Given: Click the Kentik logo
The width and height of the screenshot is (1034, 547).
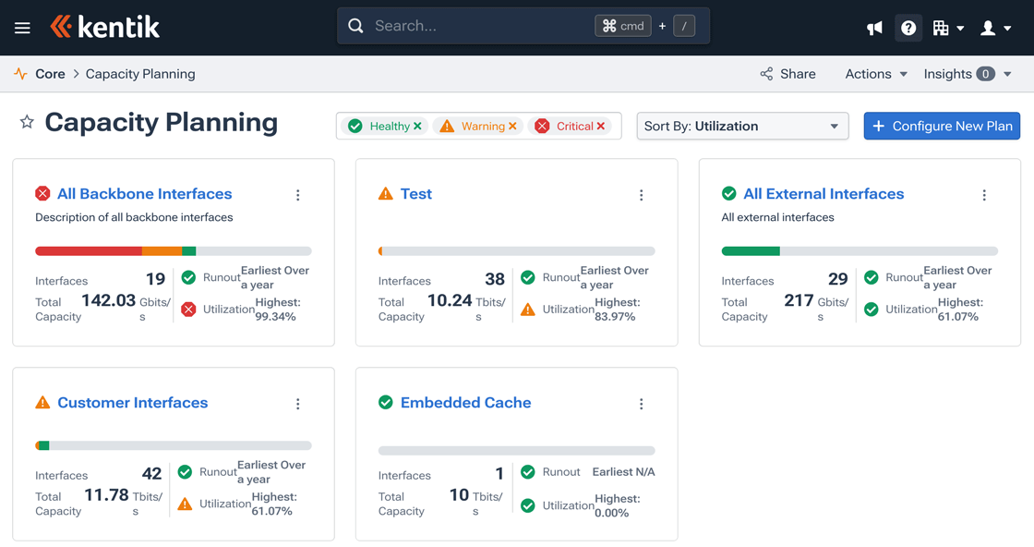Looking at the screenshot, I should click(x=104, y=27).
